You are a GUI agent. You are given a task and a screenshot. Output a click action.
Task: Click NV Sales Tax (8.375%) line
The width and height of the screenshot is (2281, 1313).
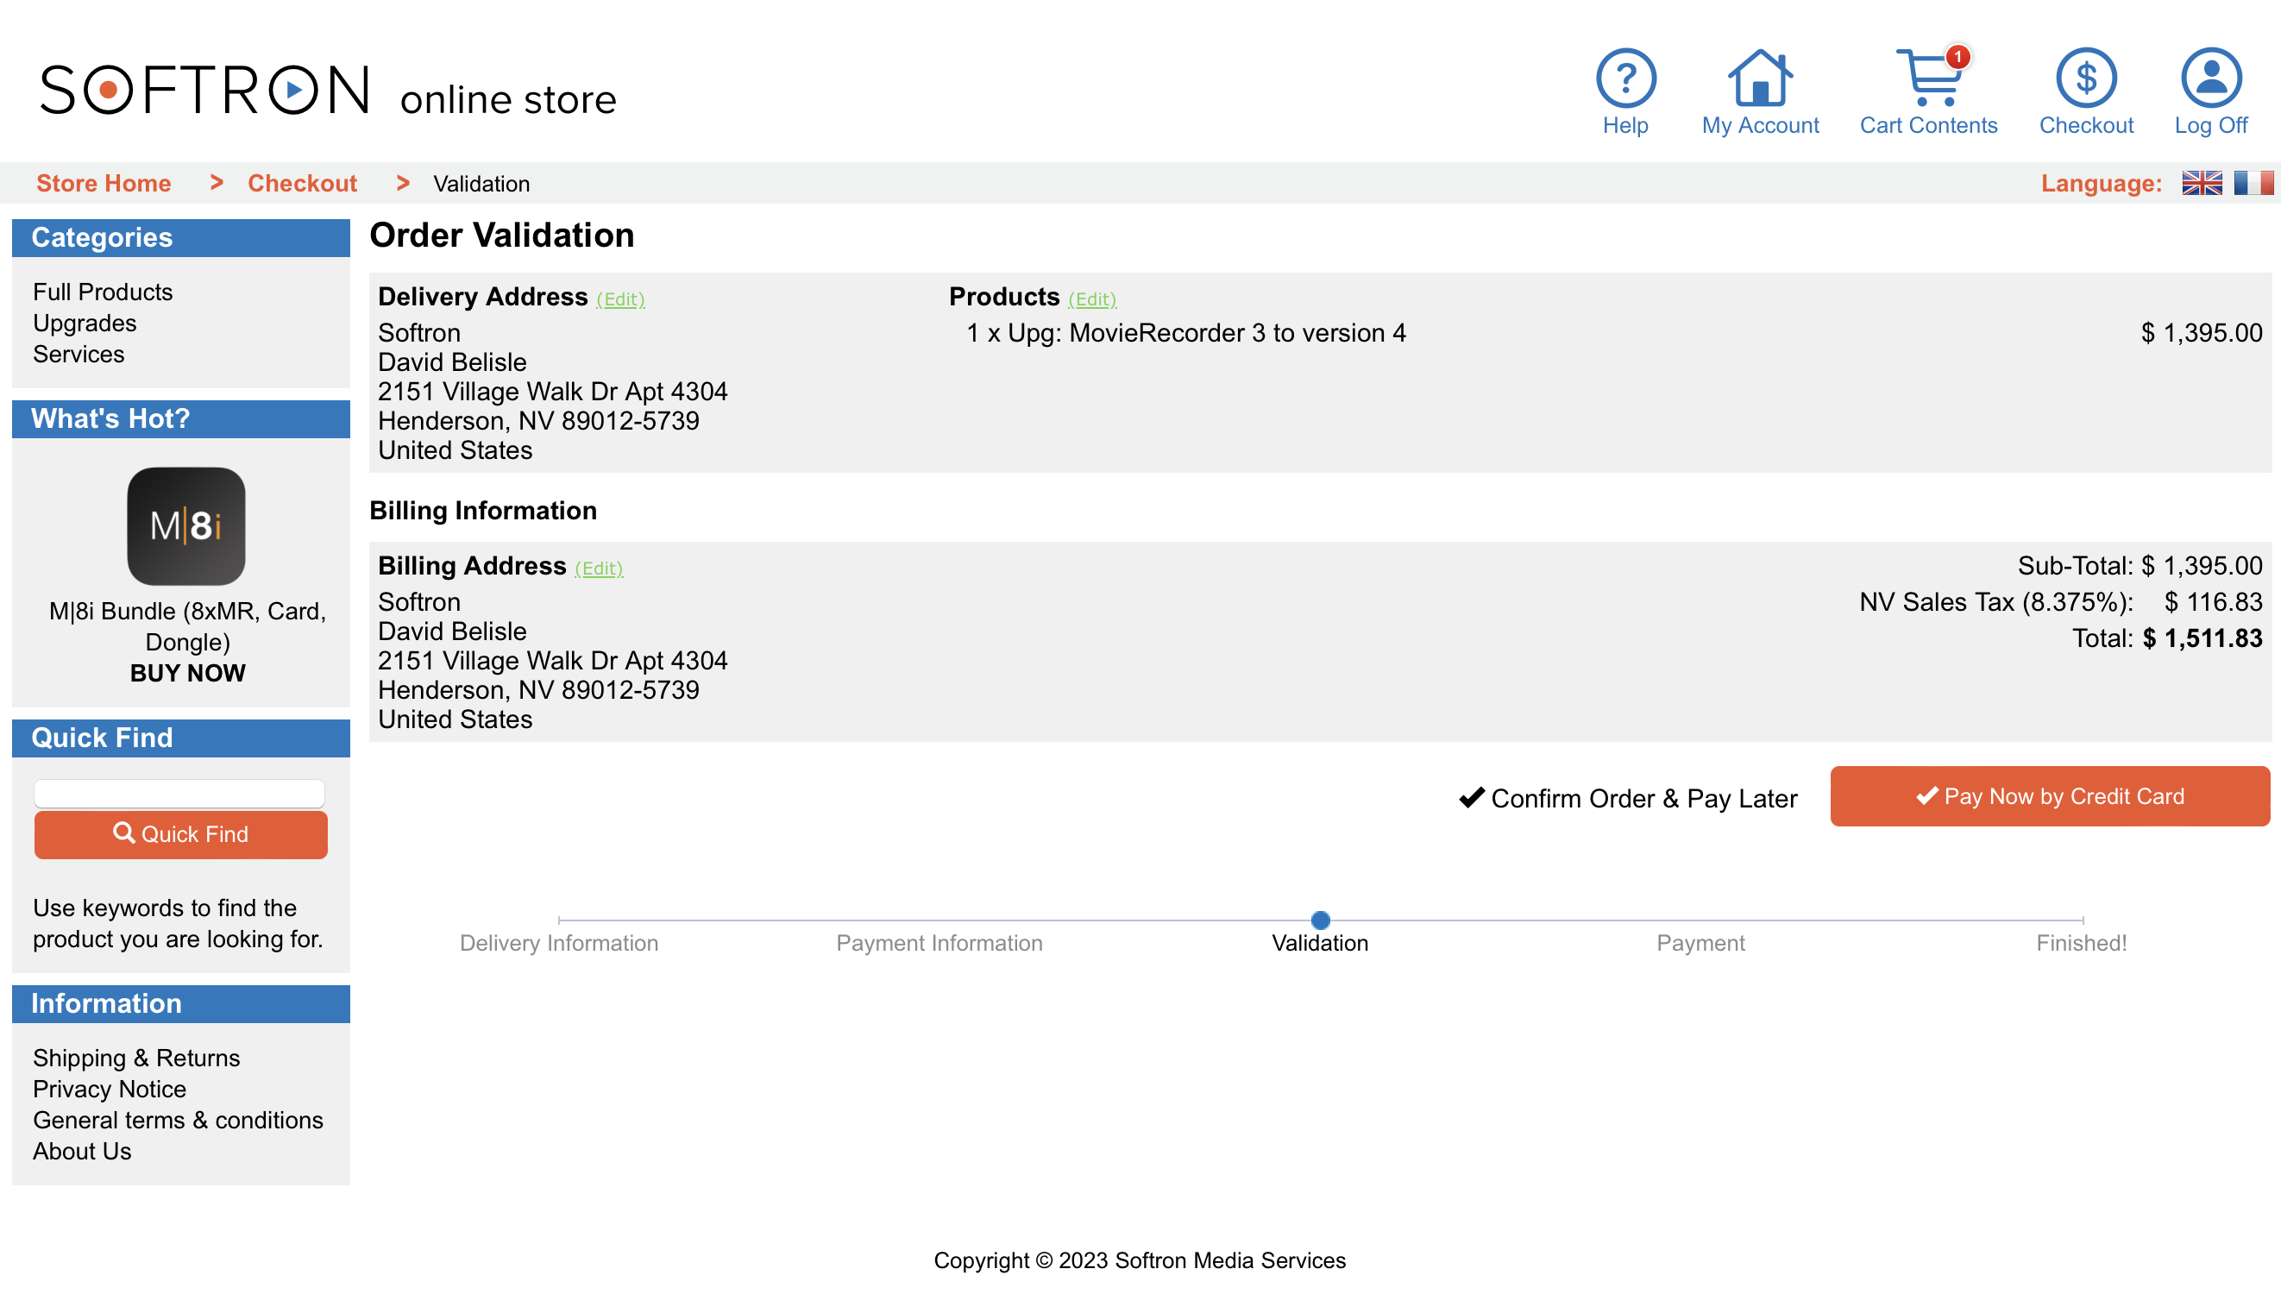pyautogui.click(x=2060, y=602)
